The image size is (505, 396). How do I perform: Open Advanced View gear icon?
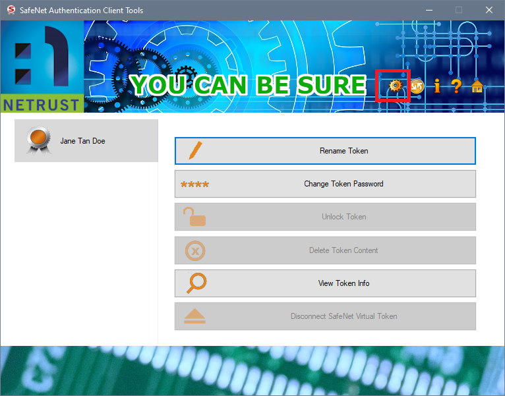click(395, 86)
